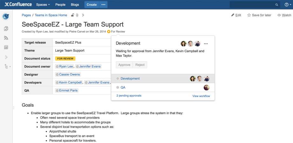
Task: Go to Blogs in the top navigation
Action: [x=75, y=5]
